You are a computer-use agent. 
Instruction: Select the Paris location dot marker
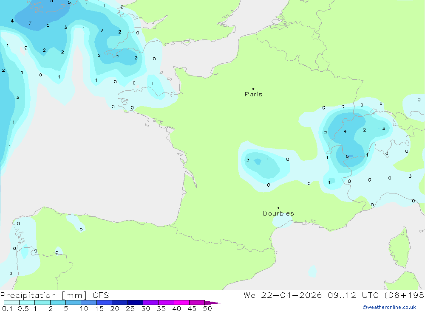pos(253,89)
